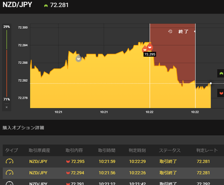The image size is (224, 185).
Task: Click the white current-price dot on chart
Action: pyautogui.click(x=211, y=83)
